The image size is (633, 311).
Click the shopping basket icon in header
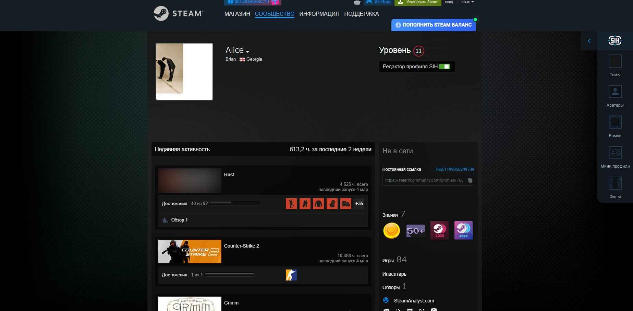[x=357, y=2]
